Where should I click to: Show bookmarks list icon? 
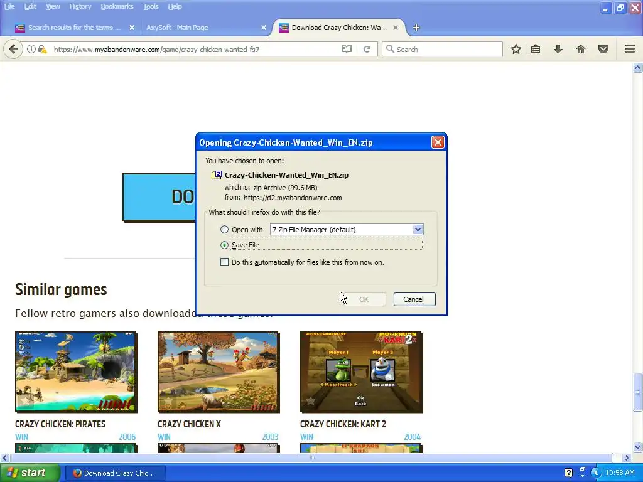point(536,49)
